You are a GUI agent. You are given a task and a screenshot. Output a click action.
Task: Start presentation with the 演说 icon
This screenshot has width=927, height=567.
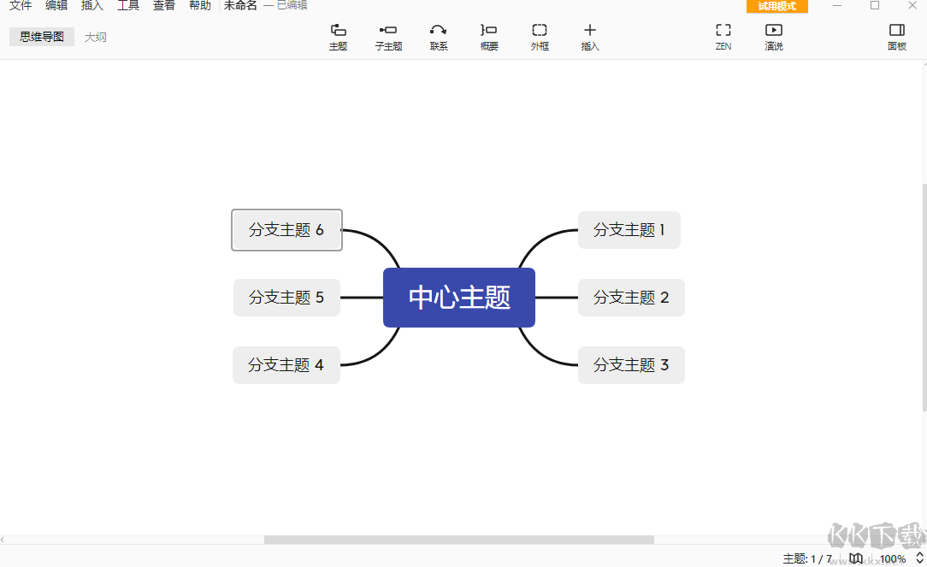(x=774, y=36)
